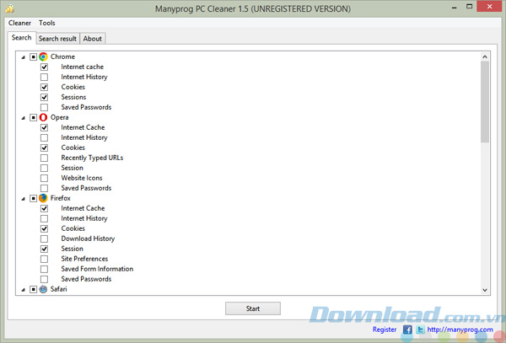
Task: Toggle the Chrome group checkbox
Action: [33, 57]
